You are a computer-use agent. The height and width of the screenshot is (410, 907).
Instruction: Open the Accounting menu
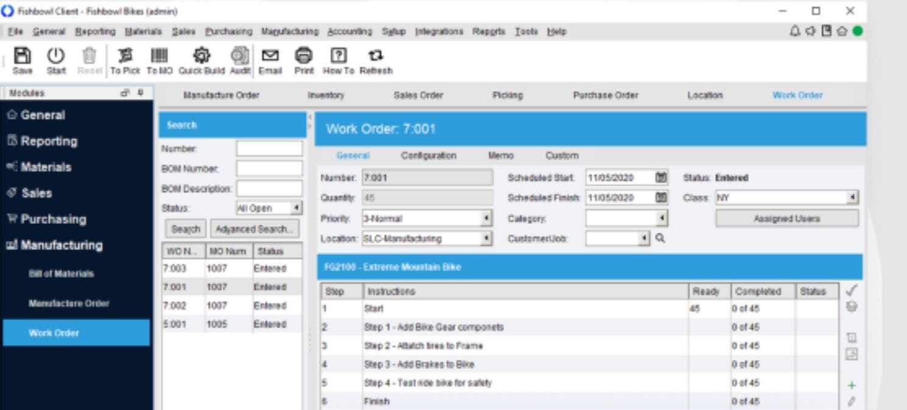[350, 32]
